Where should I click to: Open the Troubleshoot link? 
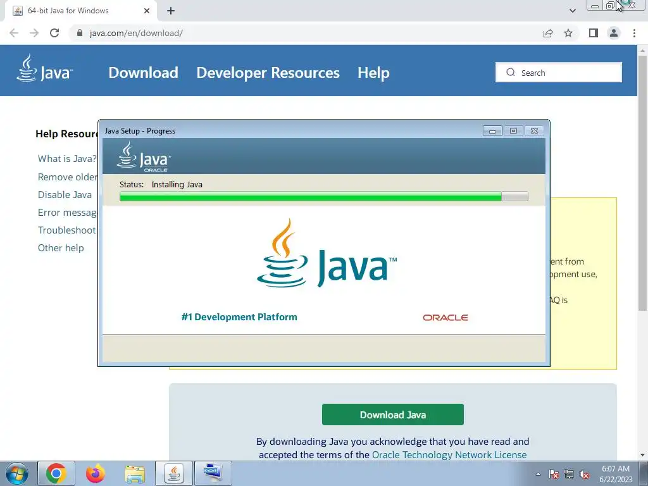pos(66,230)
